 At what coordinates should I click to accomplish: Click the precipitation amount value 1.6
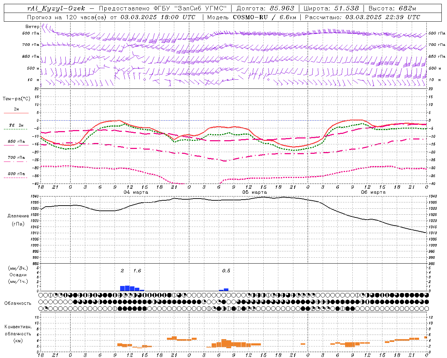tap(137, 271)
